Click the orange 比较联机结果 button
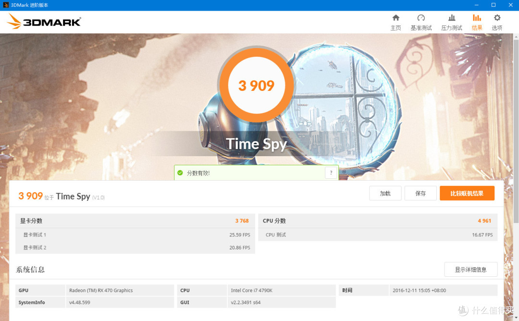The width and height of the screenshot is (519, 321). [x=467, y=193]
